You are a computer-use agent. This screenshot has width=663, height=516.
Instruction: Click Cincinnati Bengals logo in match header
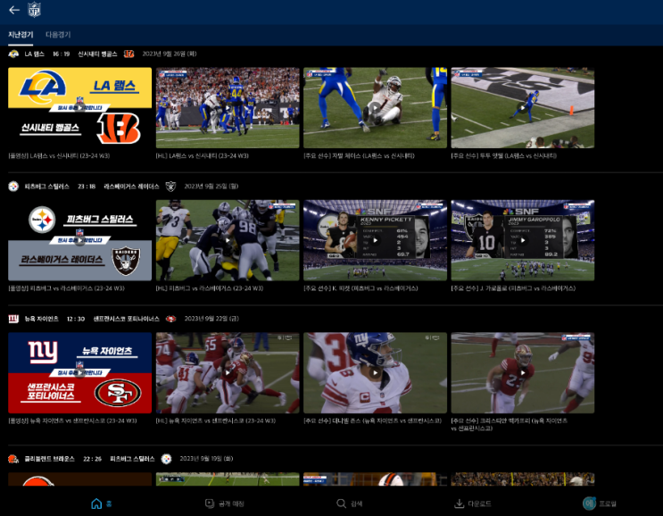point(129,54)
